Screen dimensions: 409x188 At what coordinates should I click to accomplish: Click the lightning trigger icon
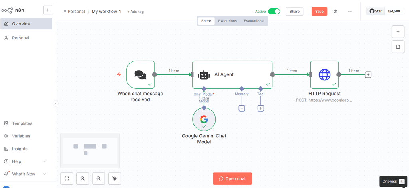(x=119, y=74)
